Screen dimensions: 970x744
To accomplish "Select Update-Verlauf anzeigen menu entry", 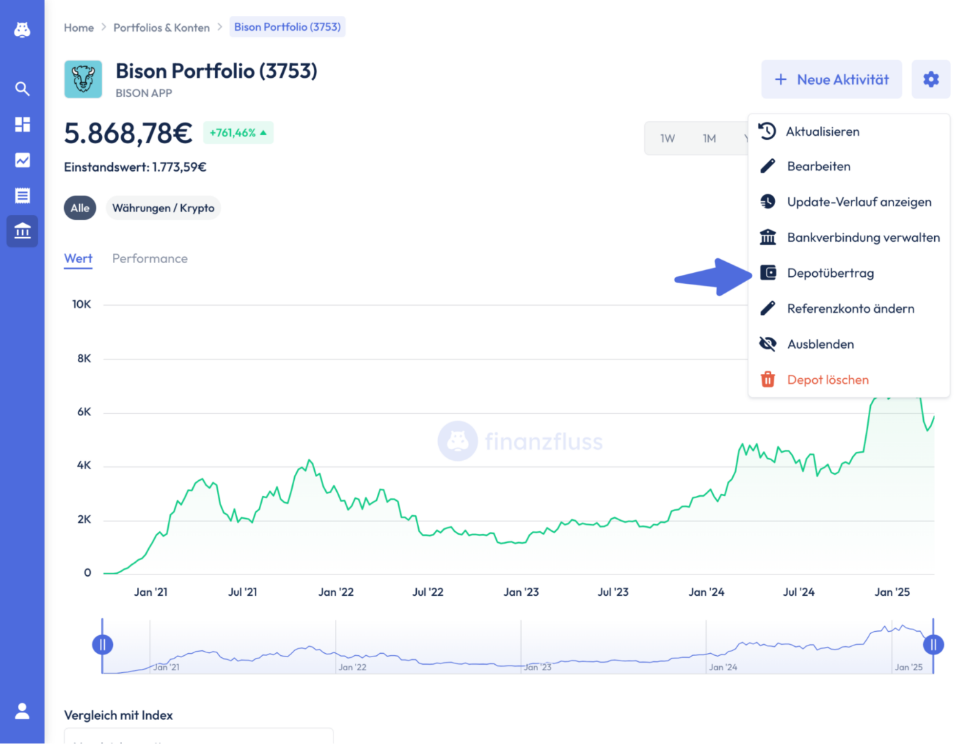I will click(849, 202).
